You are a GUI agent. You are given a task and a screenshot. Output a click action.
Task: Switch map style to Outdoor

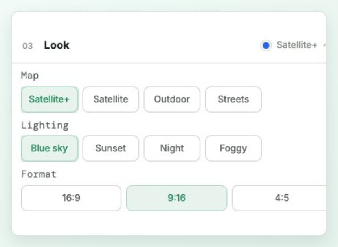click(x=172, y=99)
